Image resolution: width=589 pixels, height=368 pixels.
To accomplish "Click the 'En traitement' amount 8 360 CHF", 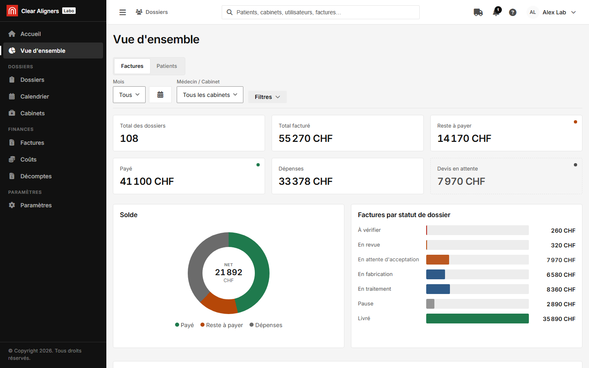I will coord(561,289).
